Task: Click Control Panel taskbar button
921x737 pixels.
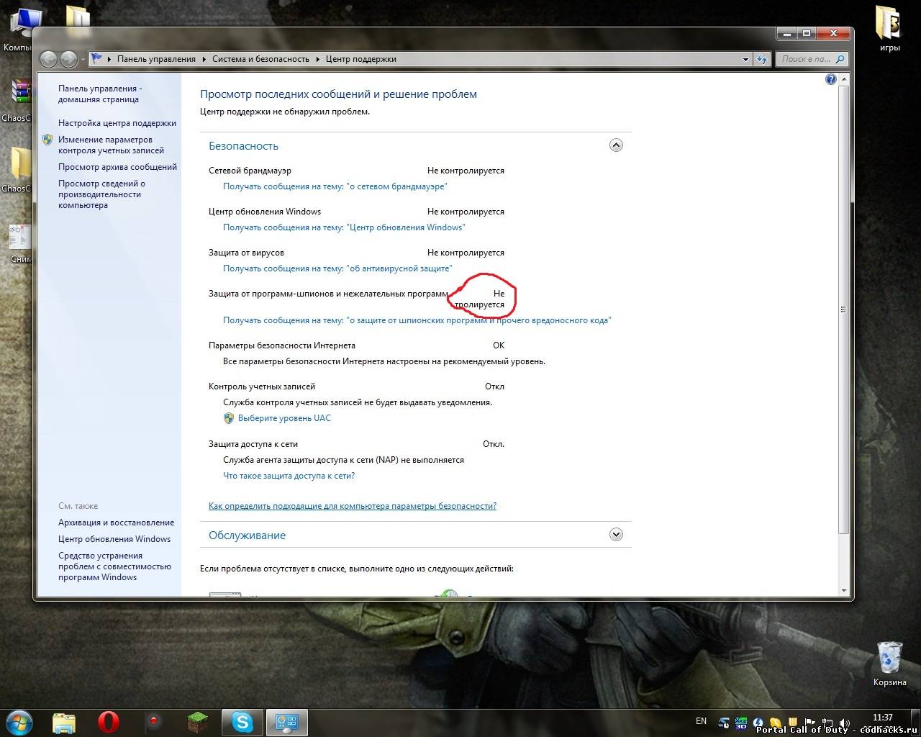Action: click(x=287, y=722)
